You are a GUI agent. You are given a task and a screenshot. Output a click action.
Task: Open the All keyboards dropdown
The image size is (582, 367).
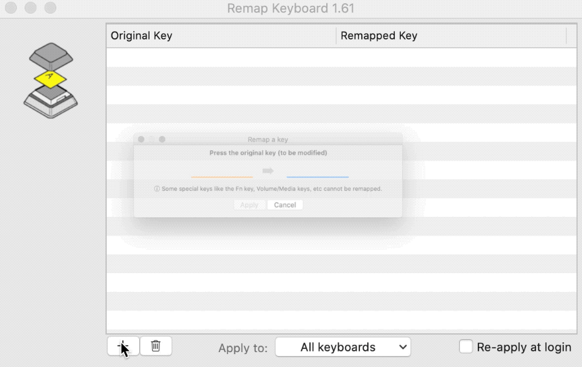pyautogui.click(x=343, y=347)
